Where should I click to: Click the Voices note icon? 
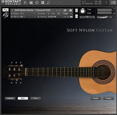tap(39, 14)
